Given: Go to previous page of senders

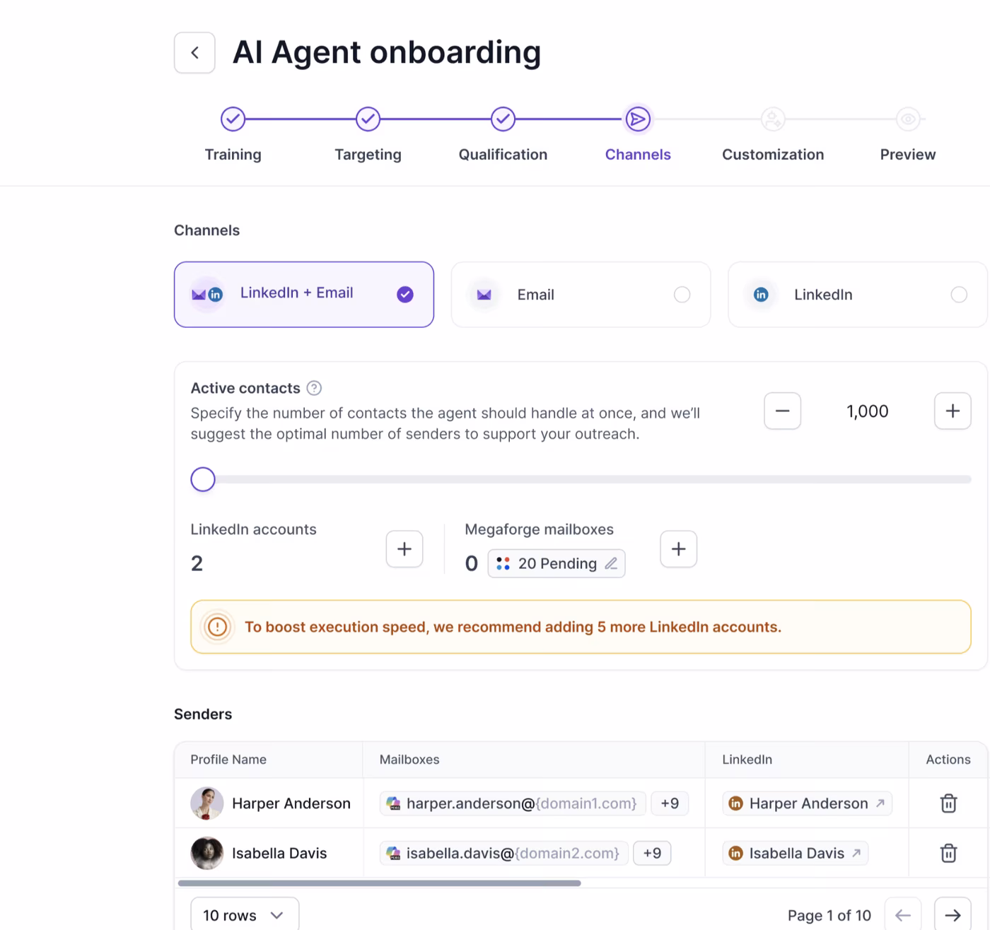Looking at the screenshot, I should [902, 914].
